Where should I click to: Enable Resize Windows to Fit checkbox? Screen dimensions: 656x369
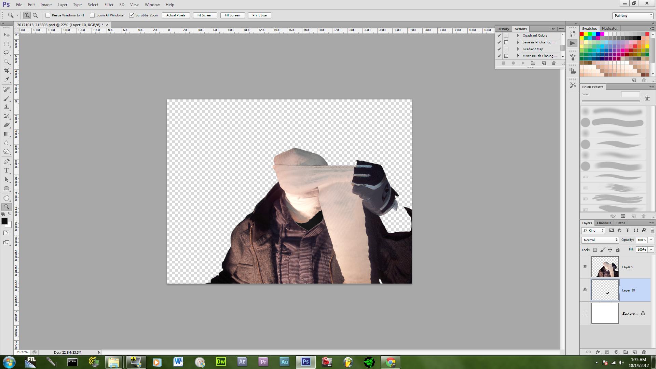48,15
